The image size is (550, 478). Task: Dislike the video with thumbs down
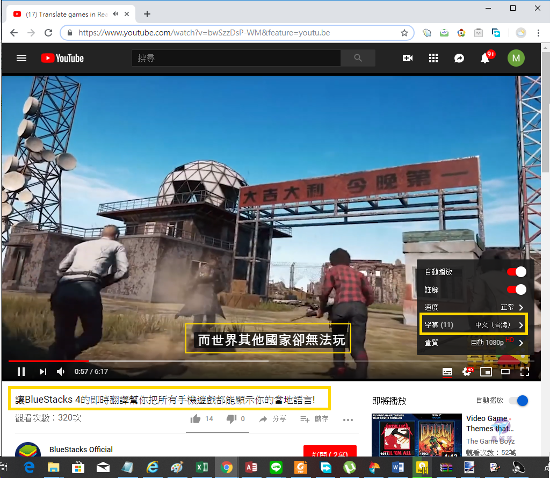pos(231,419)
